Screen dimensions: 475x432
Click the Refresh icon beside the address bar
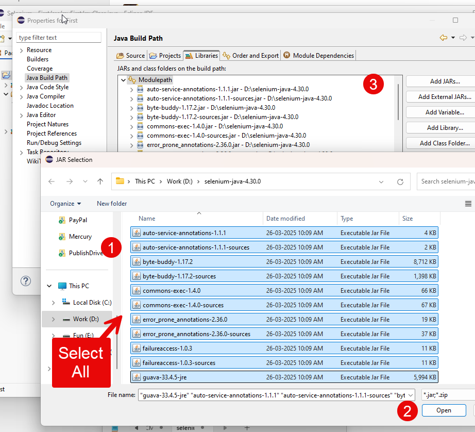(x=400, y=181)
